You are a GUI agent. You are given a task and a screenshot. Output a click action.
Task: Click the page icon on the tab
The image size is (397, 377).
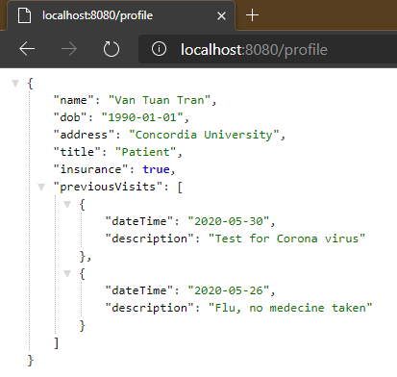(24, 15)
